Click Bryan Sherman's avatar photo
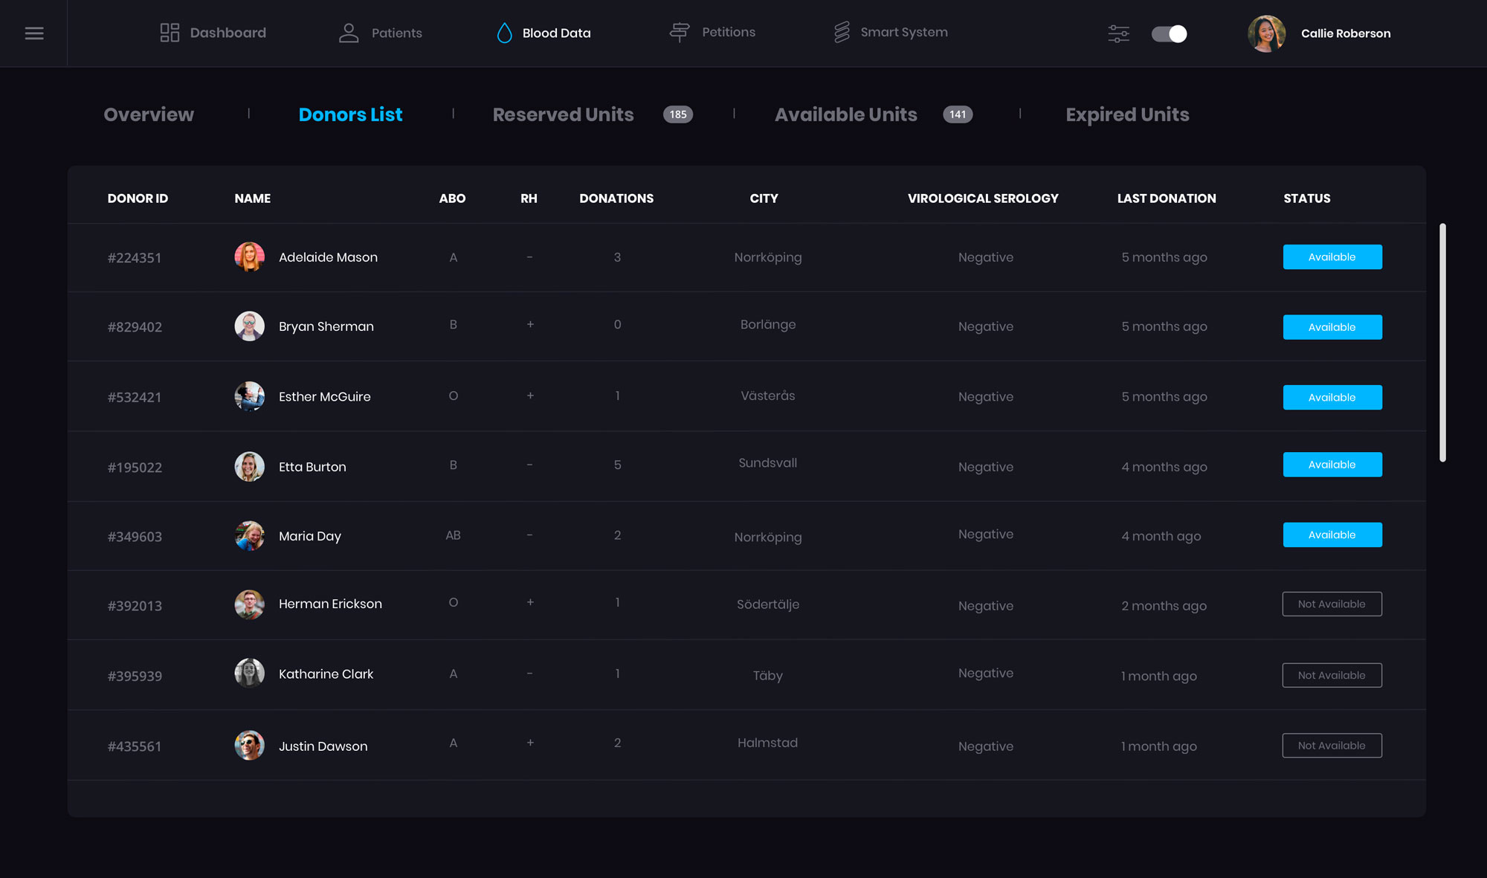The width and height of the screenshot is (1487, 878). tap(249, 326)
